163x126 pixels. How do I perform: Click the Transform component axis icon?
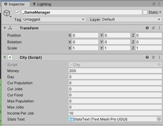(10, 28)
